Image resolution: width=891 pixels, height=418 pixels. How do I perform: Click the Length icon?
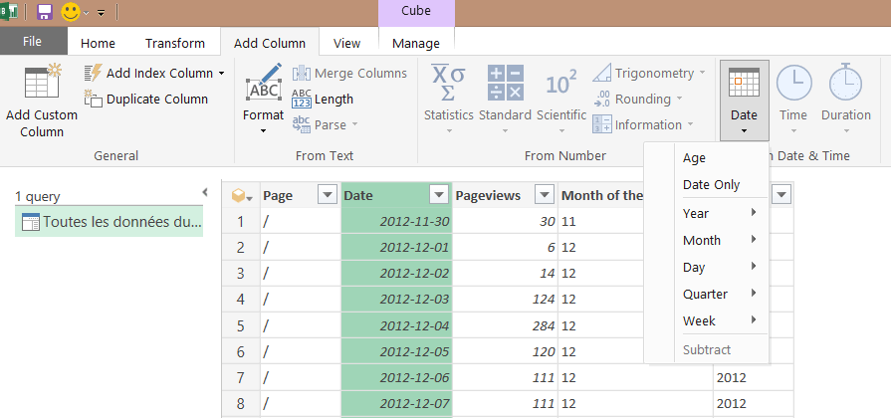(x=302, y=99)
